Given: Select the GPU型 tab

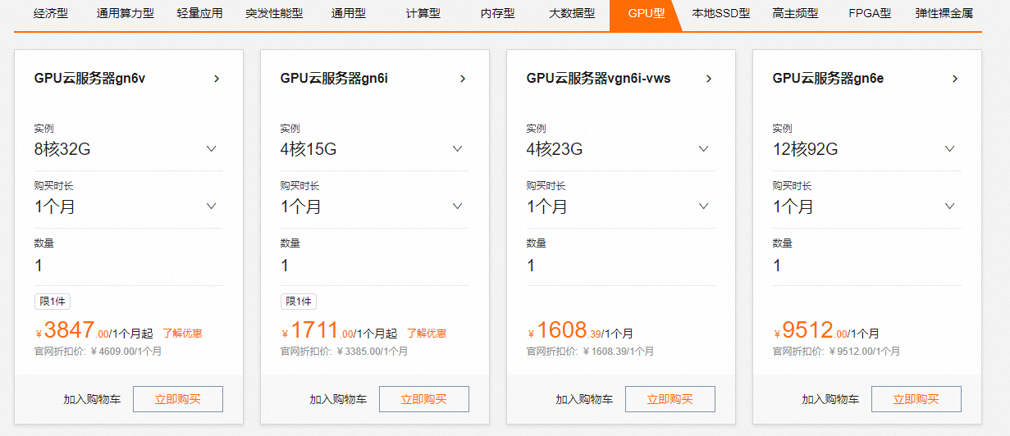Looking at the screenshot, I should point(646,14).
